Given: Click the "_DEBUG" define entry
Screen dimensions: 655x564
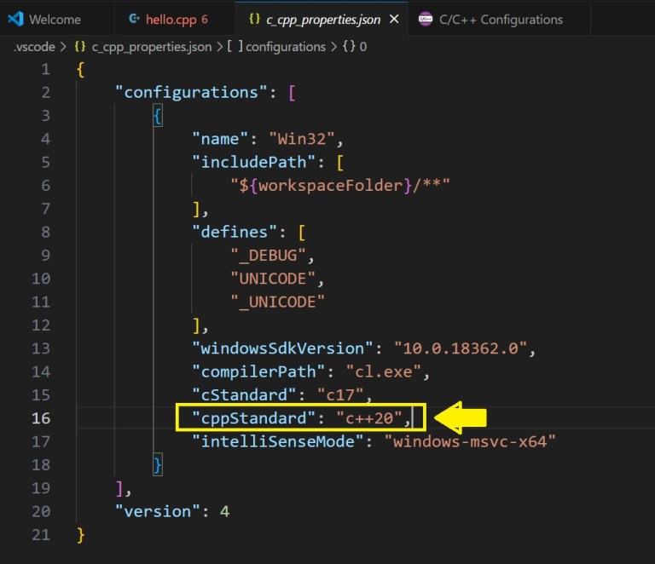Looking at the screenshot, I should pos(268,256).
